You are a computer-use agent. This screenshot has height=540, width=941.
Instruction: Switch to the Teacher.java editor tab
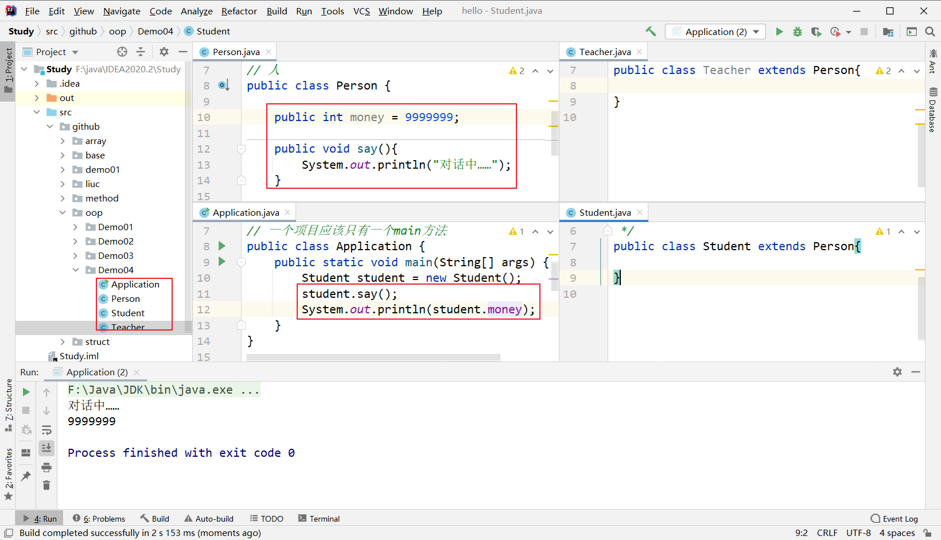[604, 52]
